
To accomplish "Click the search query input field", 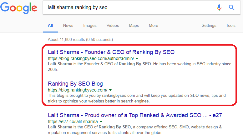I will pos(129,7).
